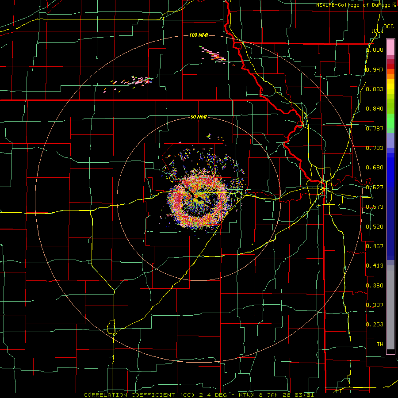This screenshot has width=398, height=398.
Task: Click the 0.733 scale value
Action: tap(375, 148)
